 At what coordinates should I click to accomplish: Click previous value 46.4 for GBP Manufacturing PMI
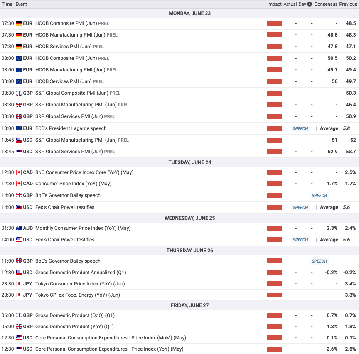click(351, 105)
